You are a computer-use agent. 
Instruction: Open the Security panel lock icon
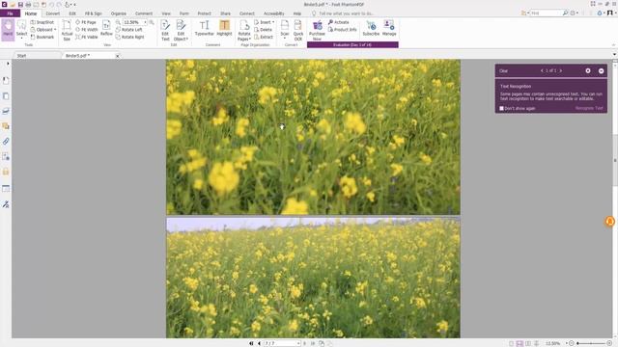(6, 172)
